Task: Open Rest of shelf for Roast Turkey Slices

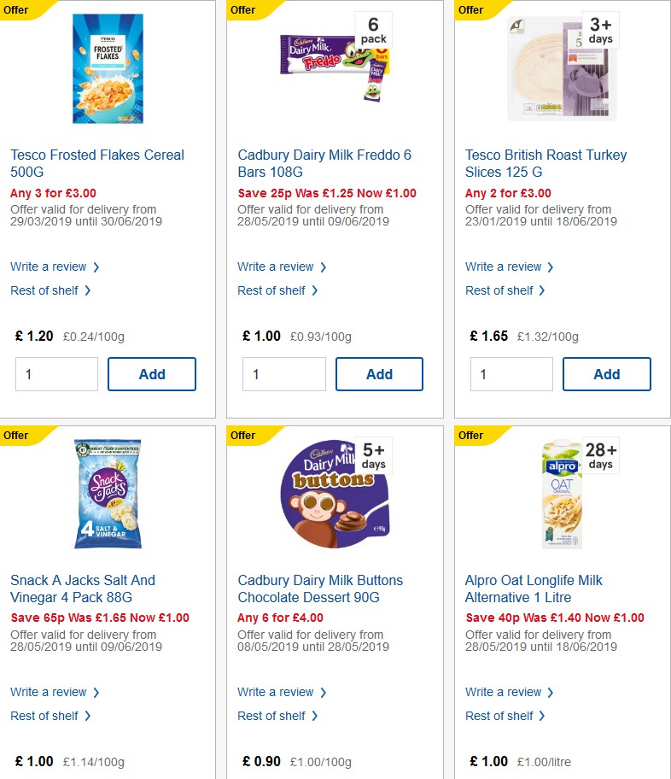Action: 499,290
